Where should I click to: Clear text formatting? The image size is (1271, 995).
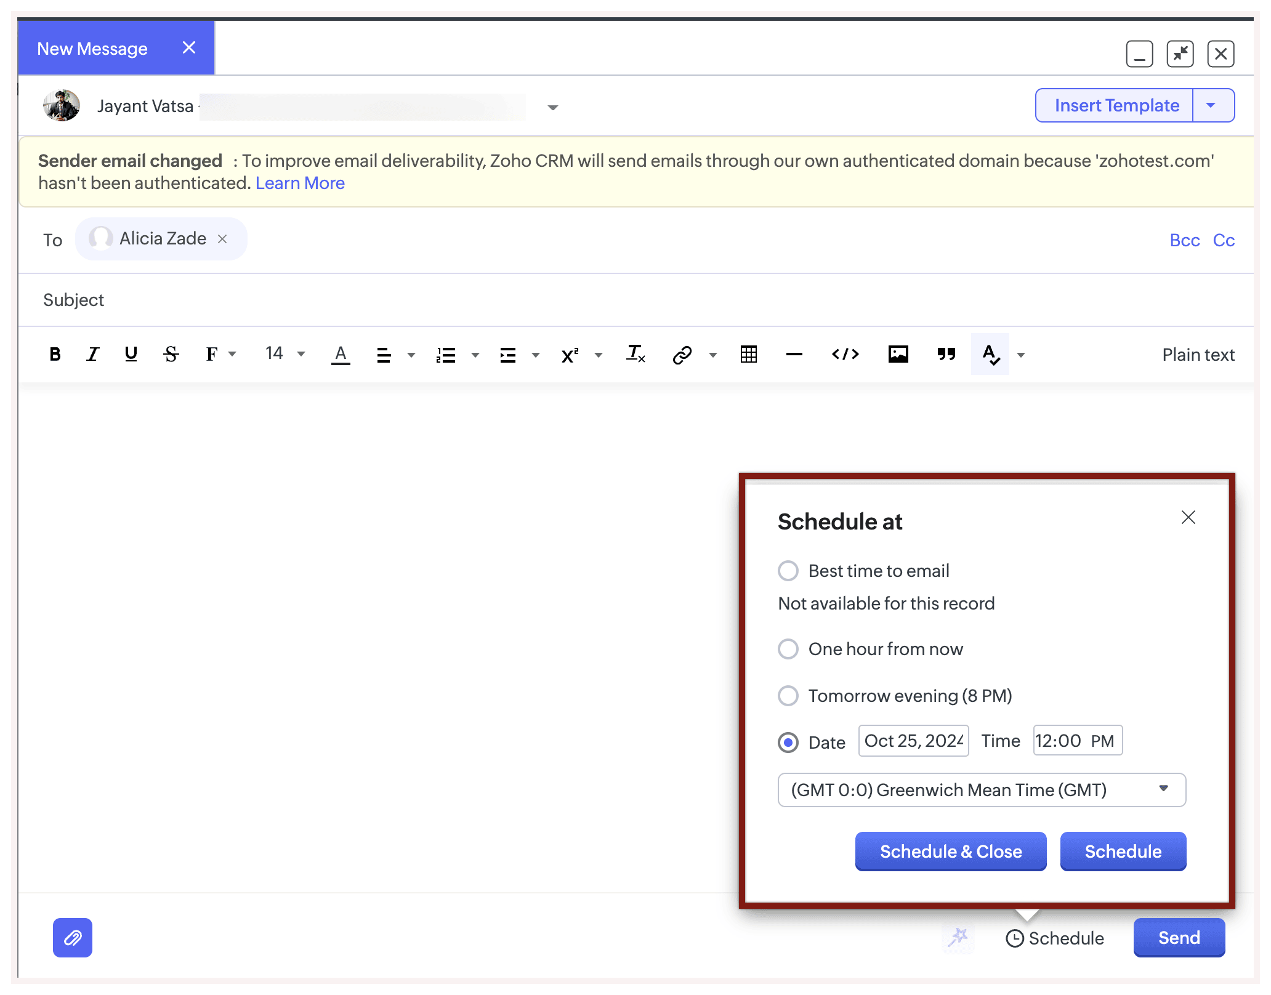[x=635, y=354]
